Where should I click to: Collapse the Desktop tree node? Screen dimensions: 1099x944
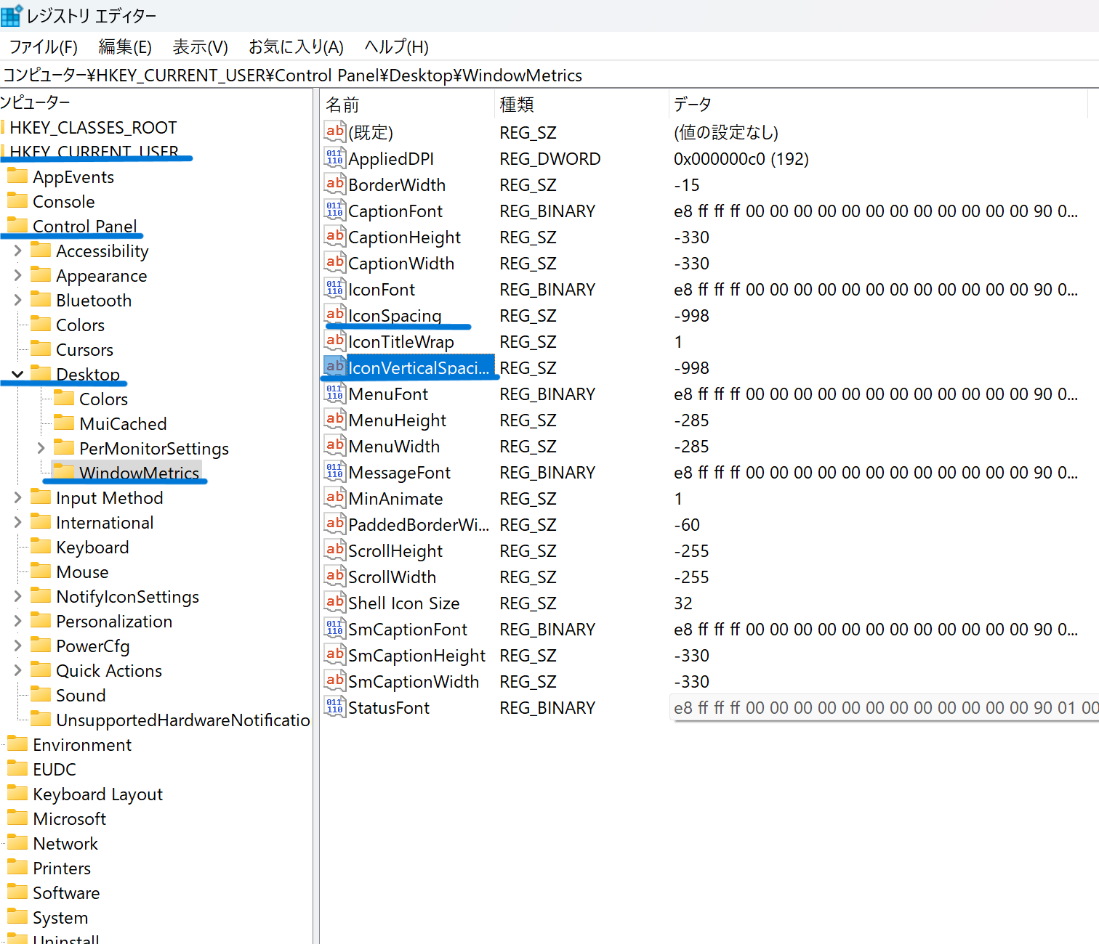(x=17, y=375)
